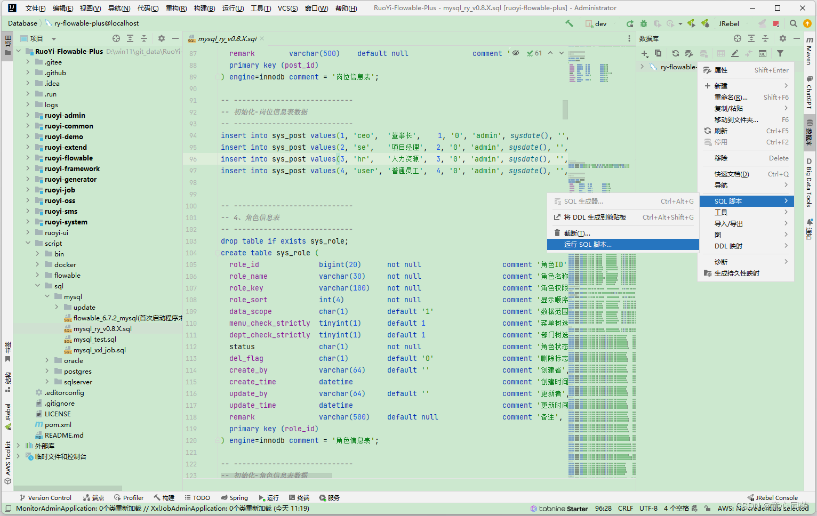Add new data source plus icon
This screenshot has height=516, width=817.
click(x=645, y=53)
